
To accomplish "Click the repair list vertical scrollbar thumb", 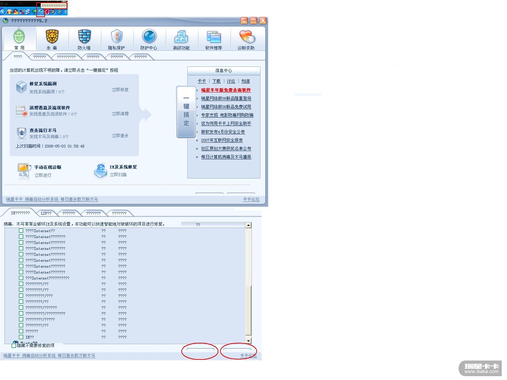I will pyautogui.click(x=248, y=310).
